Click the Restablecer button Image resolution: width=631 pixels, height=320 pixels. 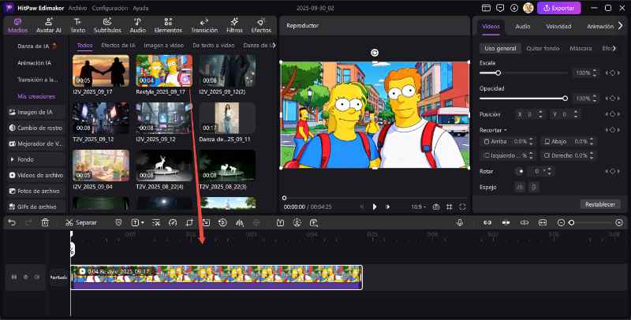[598, 204]
